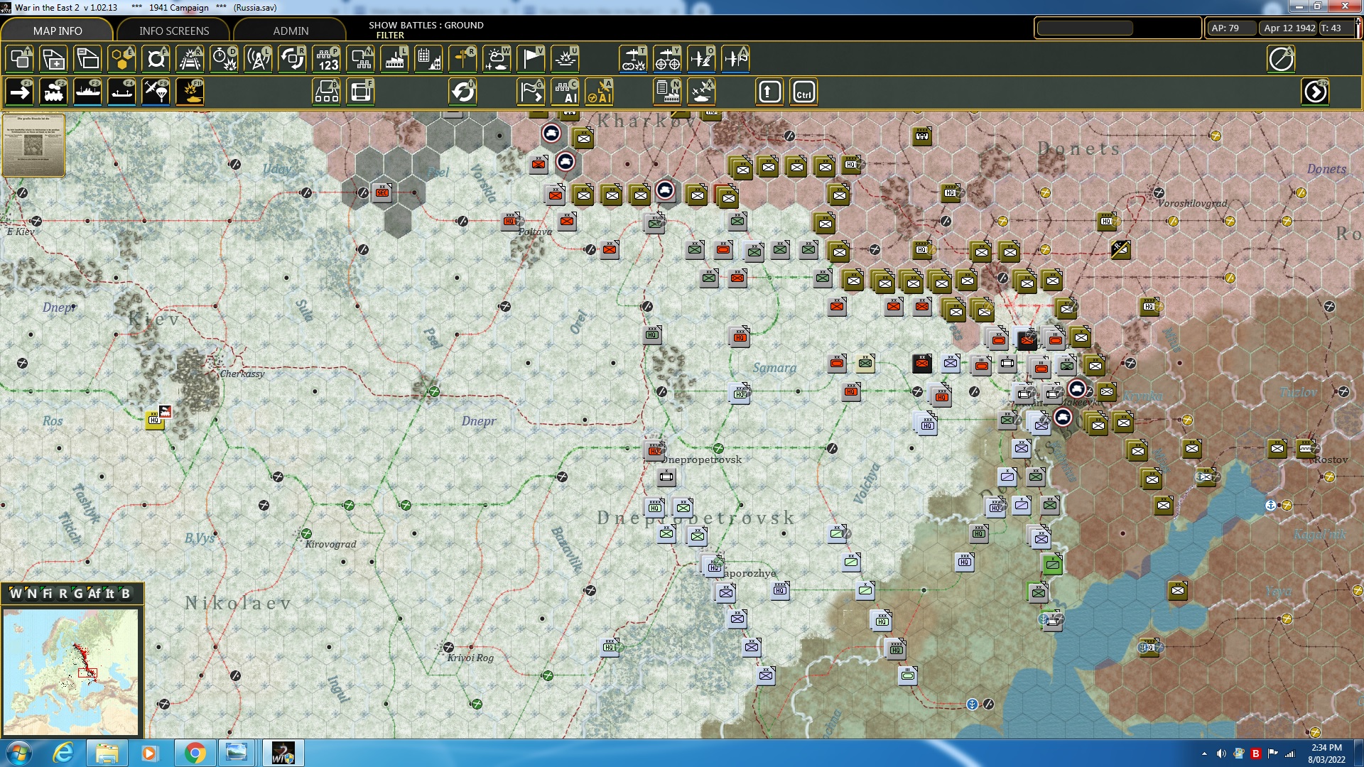The height and width of the screenshot is (767, 1364).
Task: Select the Plane with lightning icon (O)
Action: click(701, 59)
